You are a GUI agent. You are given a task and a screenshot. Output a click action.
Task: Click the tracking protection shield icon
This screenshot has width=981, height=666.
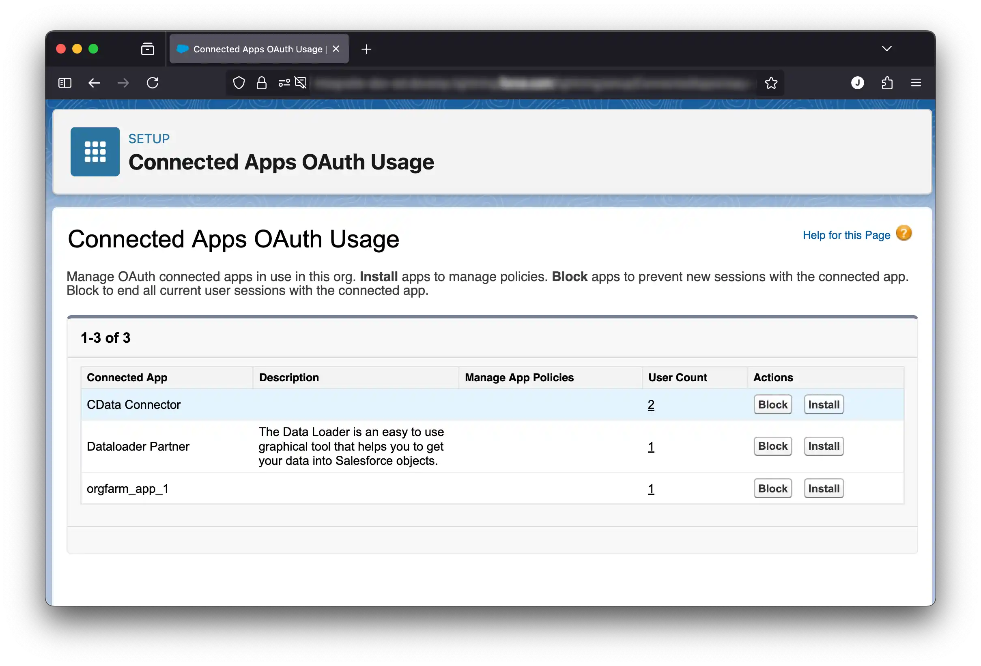[x=239, y=83]
